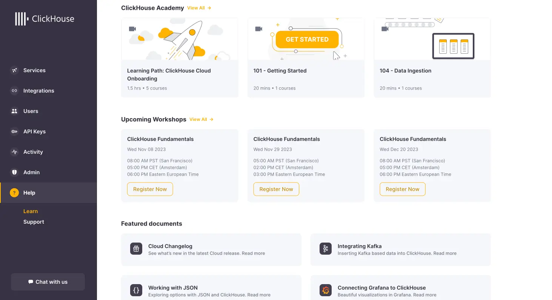This screenshot has height=300, width=552.
Task: Click the Admin shield icon
Action: pos(14,172)
